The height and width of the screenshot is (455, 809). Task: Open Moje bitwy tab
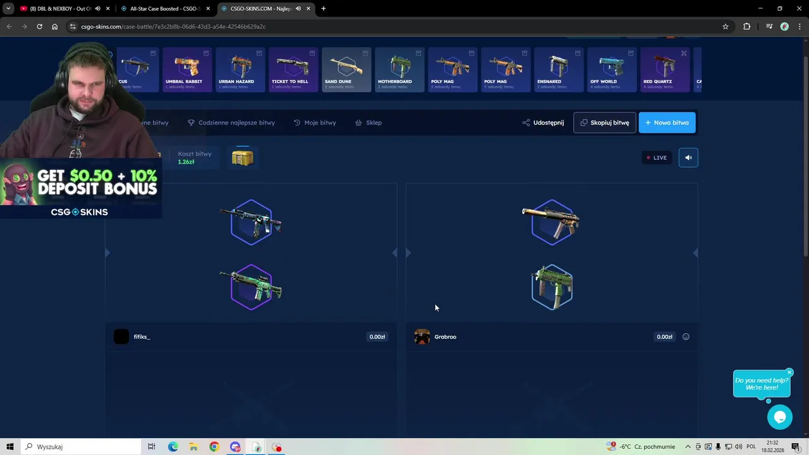(x=315, y=123)
